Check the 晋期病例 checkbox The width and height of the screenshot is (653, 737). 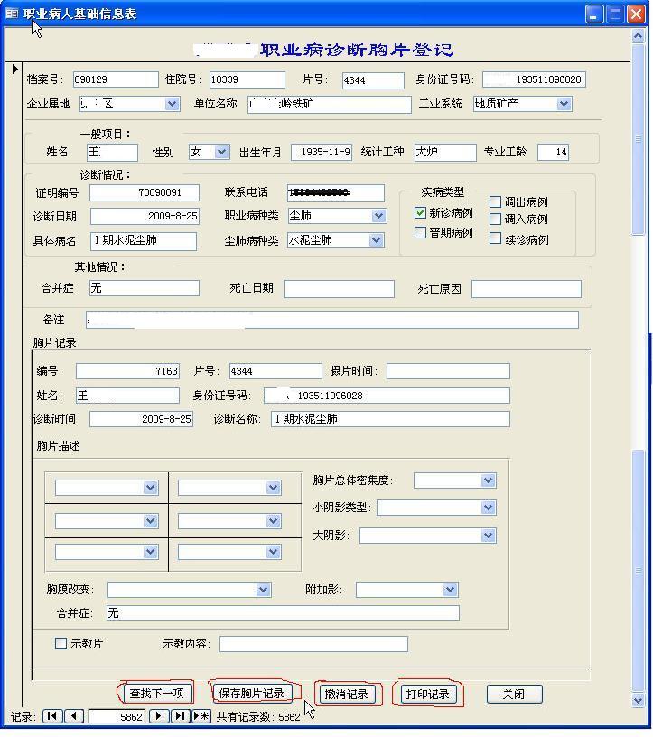(420, 232)
